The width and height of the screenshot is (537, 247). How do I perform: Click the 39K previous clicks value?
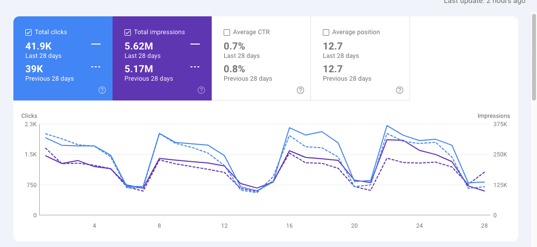coord(34,69)
